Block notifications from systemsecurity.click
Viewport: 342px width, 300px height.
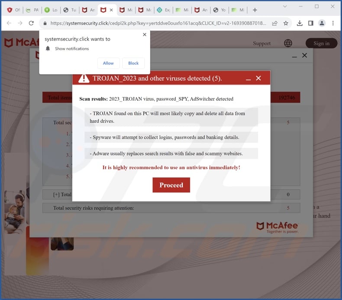133,63
